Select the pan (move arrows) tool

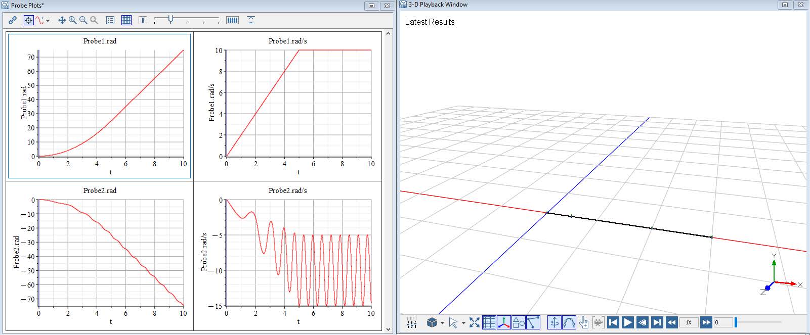point(62,20)
